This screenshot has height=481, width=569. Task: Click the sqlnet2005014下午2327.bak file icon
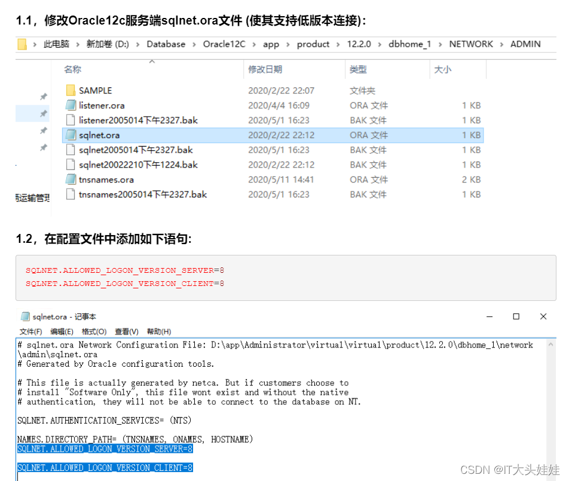pos(71,150)
